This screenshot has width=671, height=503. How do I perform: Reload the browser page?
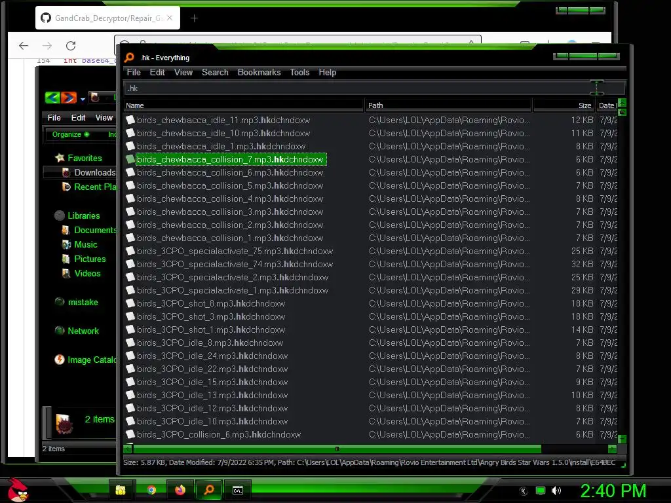click(x=71, y=45)
